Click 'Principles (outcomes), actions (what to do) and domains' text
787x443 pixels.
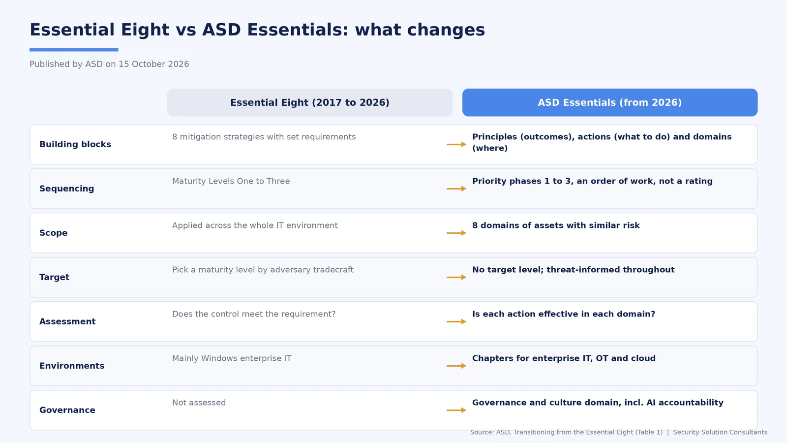coord(602,137)
